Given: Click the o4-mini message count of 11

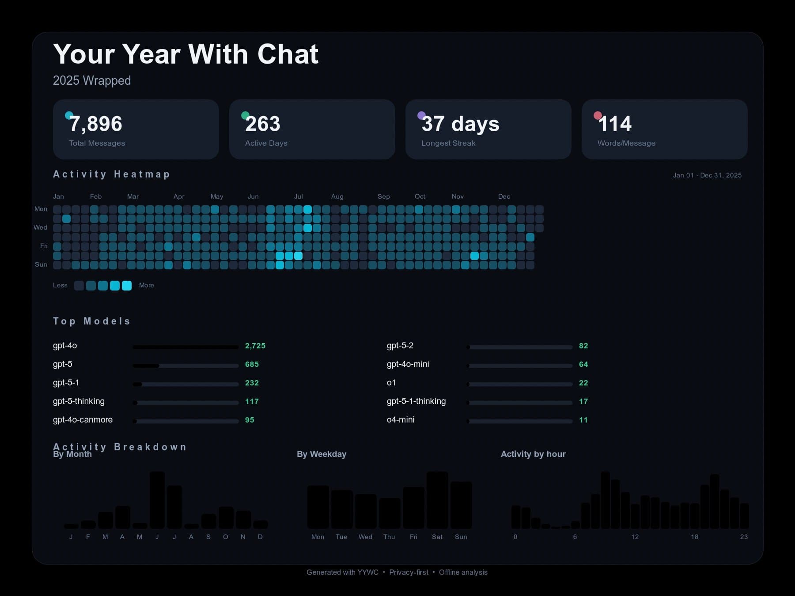Looking at the screenshot, I should point(583,420).
